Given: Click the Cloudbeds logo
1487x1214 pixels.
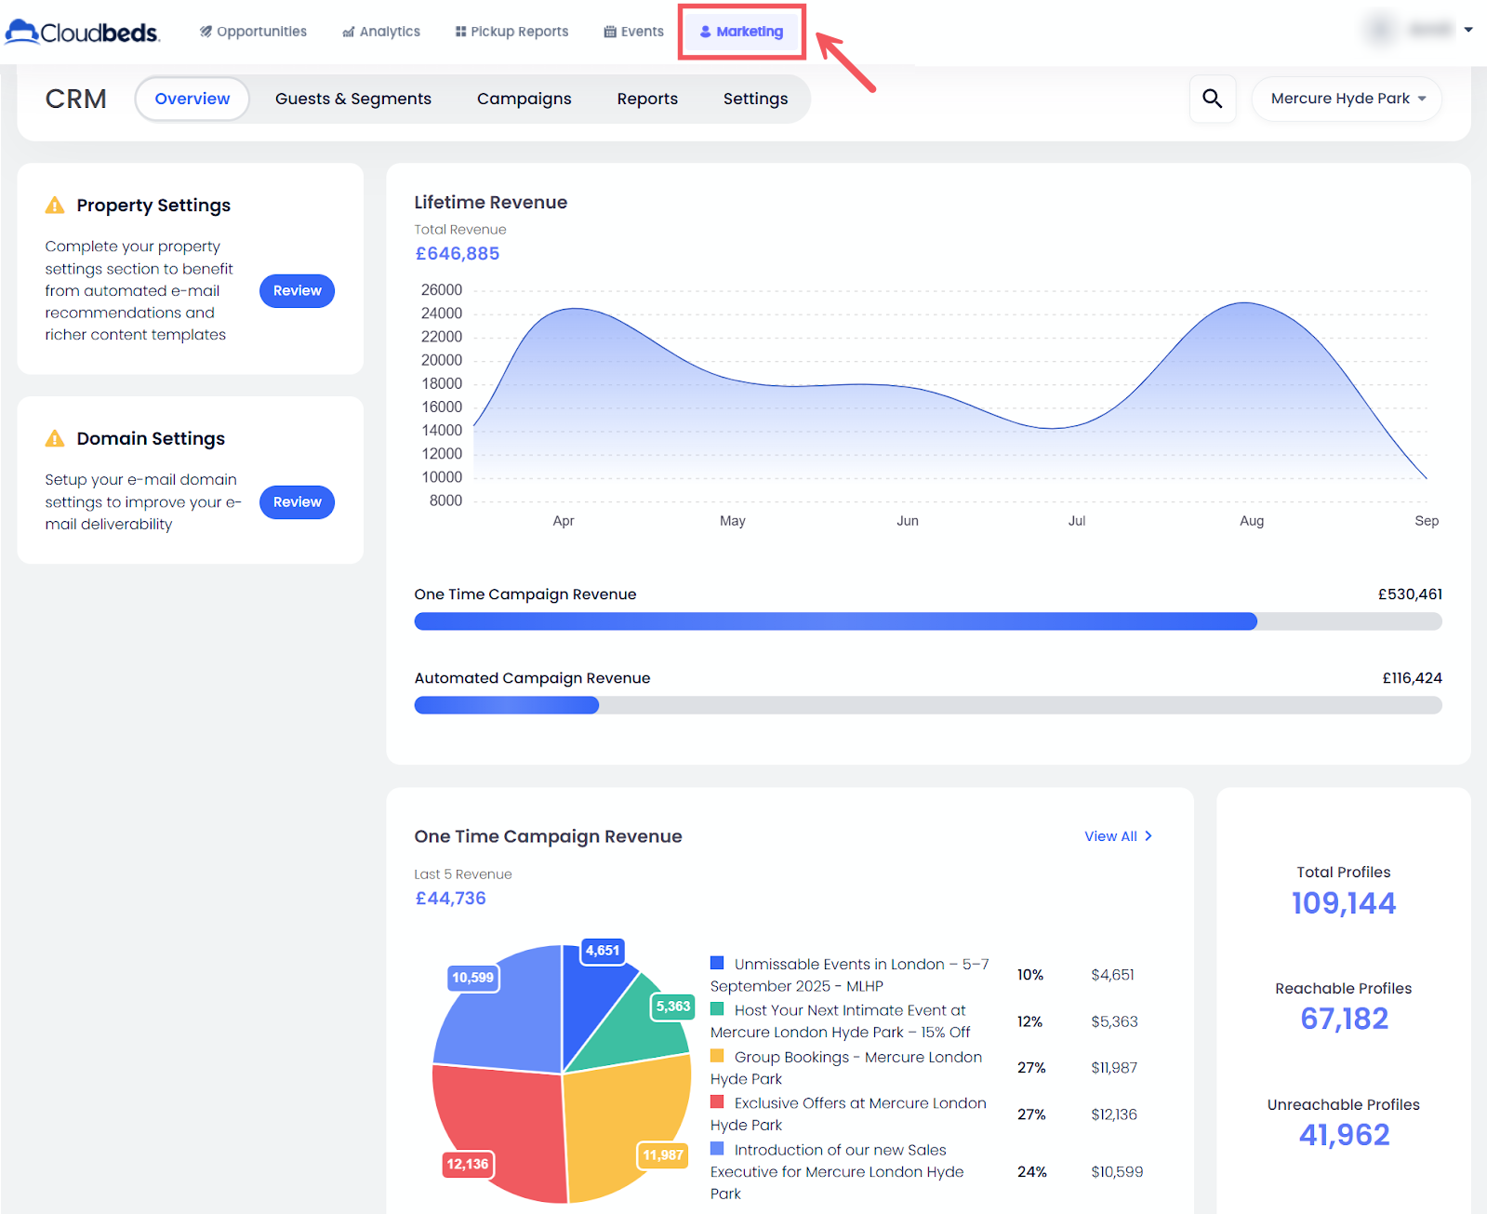Looking at the screenshot, I should point(83,32).
